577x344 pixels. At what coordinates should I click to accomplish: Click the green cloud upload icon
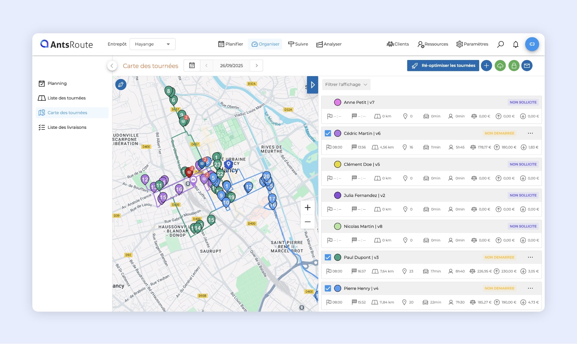click(x=500, y=66)
